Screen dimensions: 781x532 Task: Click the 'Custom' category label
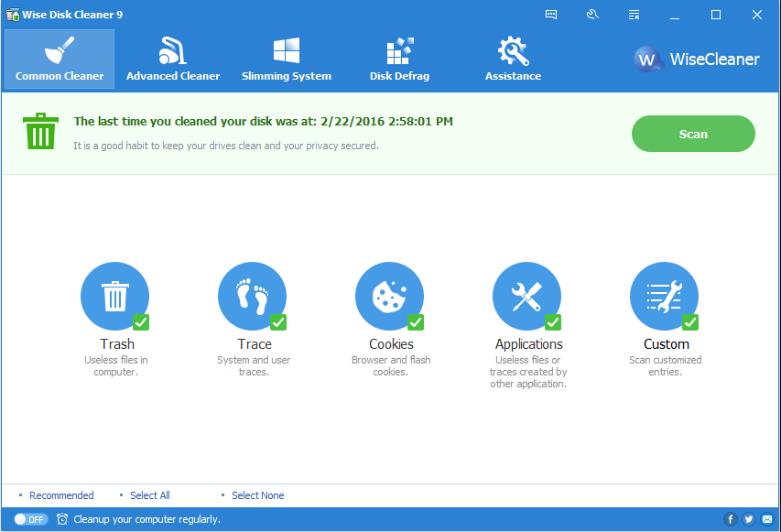pyautogui.click(x=667, y=344)
